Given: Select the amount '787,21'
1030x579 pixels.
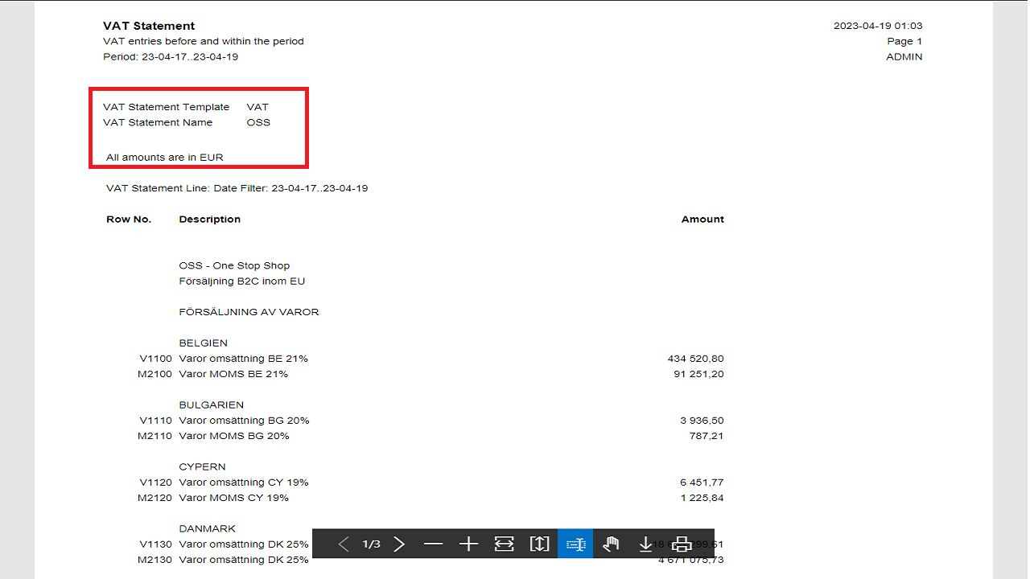Looking at the screenshot, I should (x=707, y=436).
